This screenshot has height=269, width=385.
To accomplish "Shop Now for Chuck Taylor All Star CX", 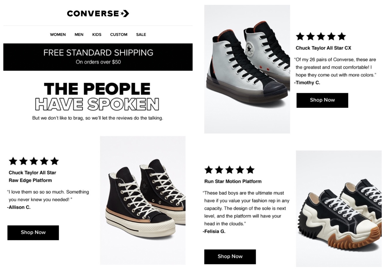I will point(322,100).
